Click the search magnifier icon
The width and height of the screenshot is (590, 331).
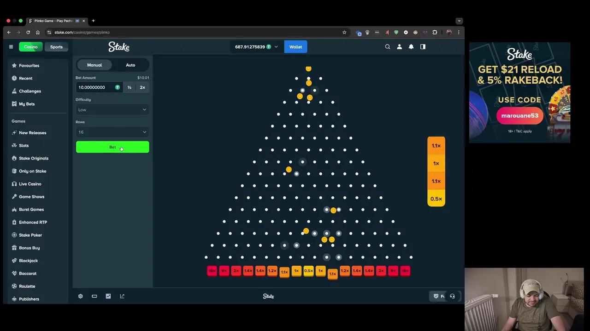click(x=388, y=47)
